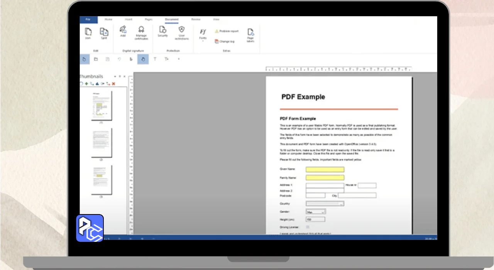This screenshot has height=270, width=494.
Task: Switch to the Insert ribbon tab
Action: click(129, 19)
